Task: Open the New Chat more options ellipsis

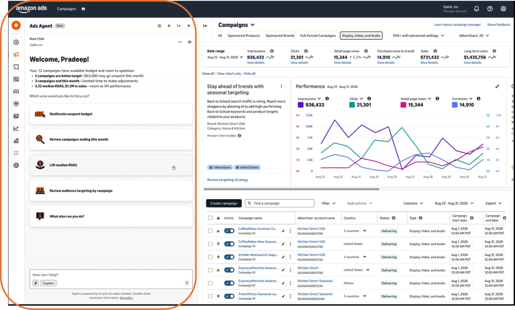Action: (x=180, y=42)
